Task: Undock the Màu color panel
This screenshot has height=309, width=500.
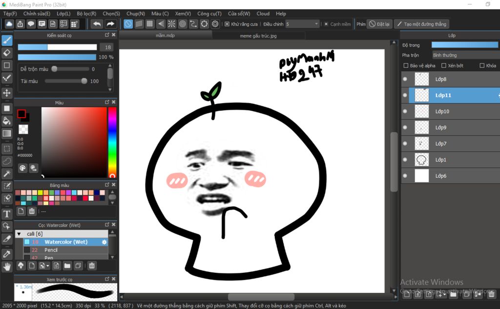Action: [107, 102]
